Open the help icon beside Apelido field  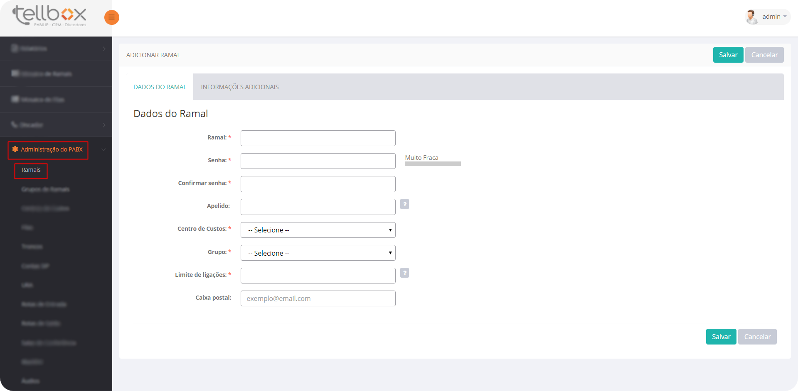(x=404, y=204)
